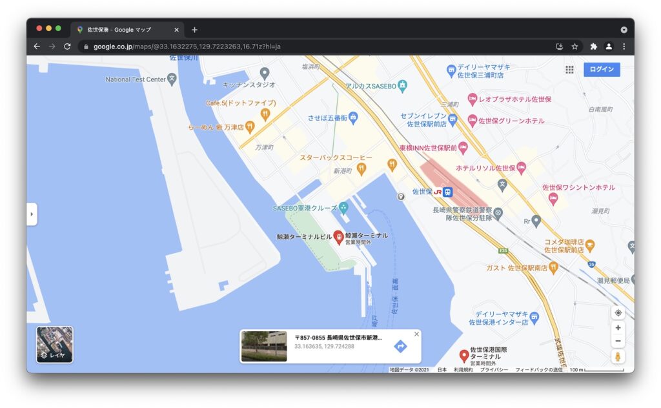Click the セブンイレブン 佐世保駅前店 pin
Image resolution: width=661 pixels, height=408 pixels.
(453, 119)
